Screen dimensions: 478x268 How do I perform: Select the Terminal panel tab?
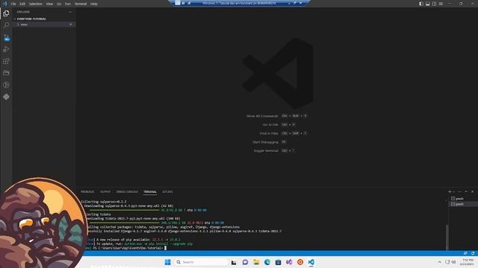[x=150, y=192]
